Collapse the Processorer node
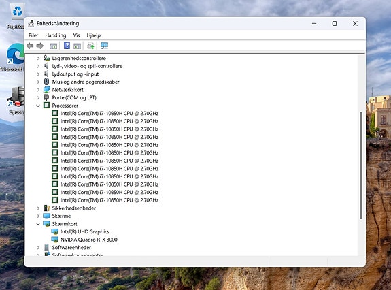This screenshot has width=391, height=290. (x=38, y=106)
